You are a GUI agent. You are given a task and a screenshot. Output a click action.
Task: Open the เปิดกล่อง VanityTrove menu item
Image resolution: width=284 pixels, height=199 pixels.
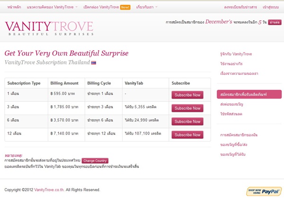tap(101, 7)
